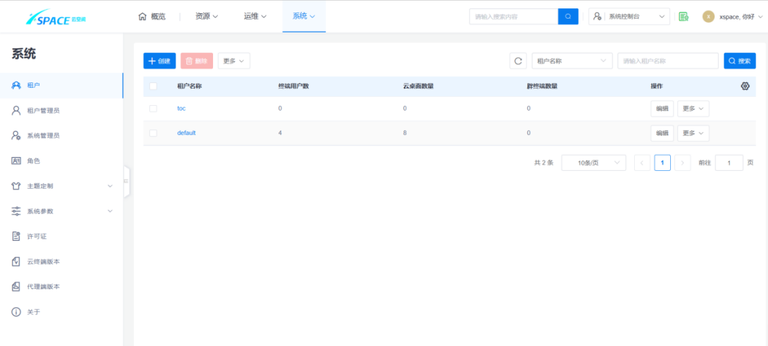Check the box for tenant toc
Image resolution: width=768 pixels, height=346 pixels.
153,109
